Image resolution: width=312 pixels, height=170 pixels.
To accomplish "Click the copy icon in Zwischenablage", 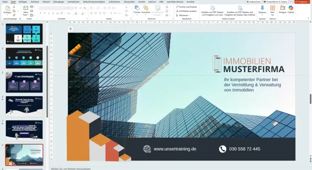I will tap(14, 11).
